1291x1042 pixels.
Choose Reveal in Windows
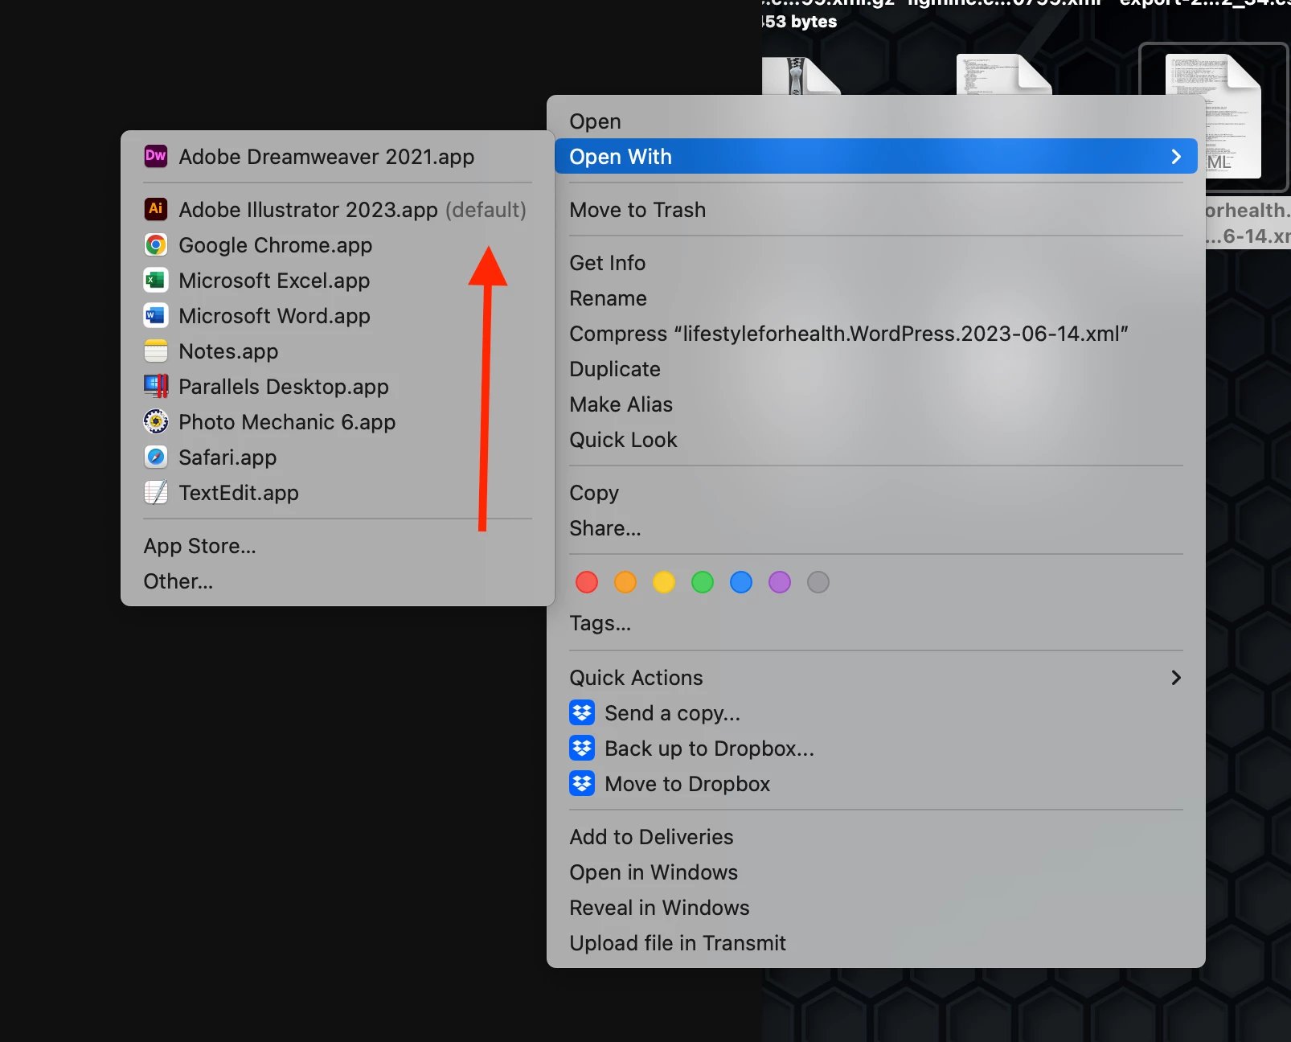tap(876, 908)
